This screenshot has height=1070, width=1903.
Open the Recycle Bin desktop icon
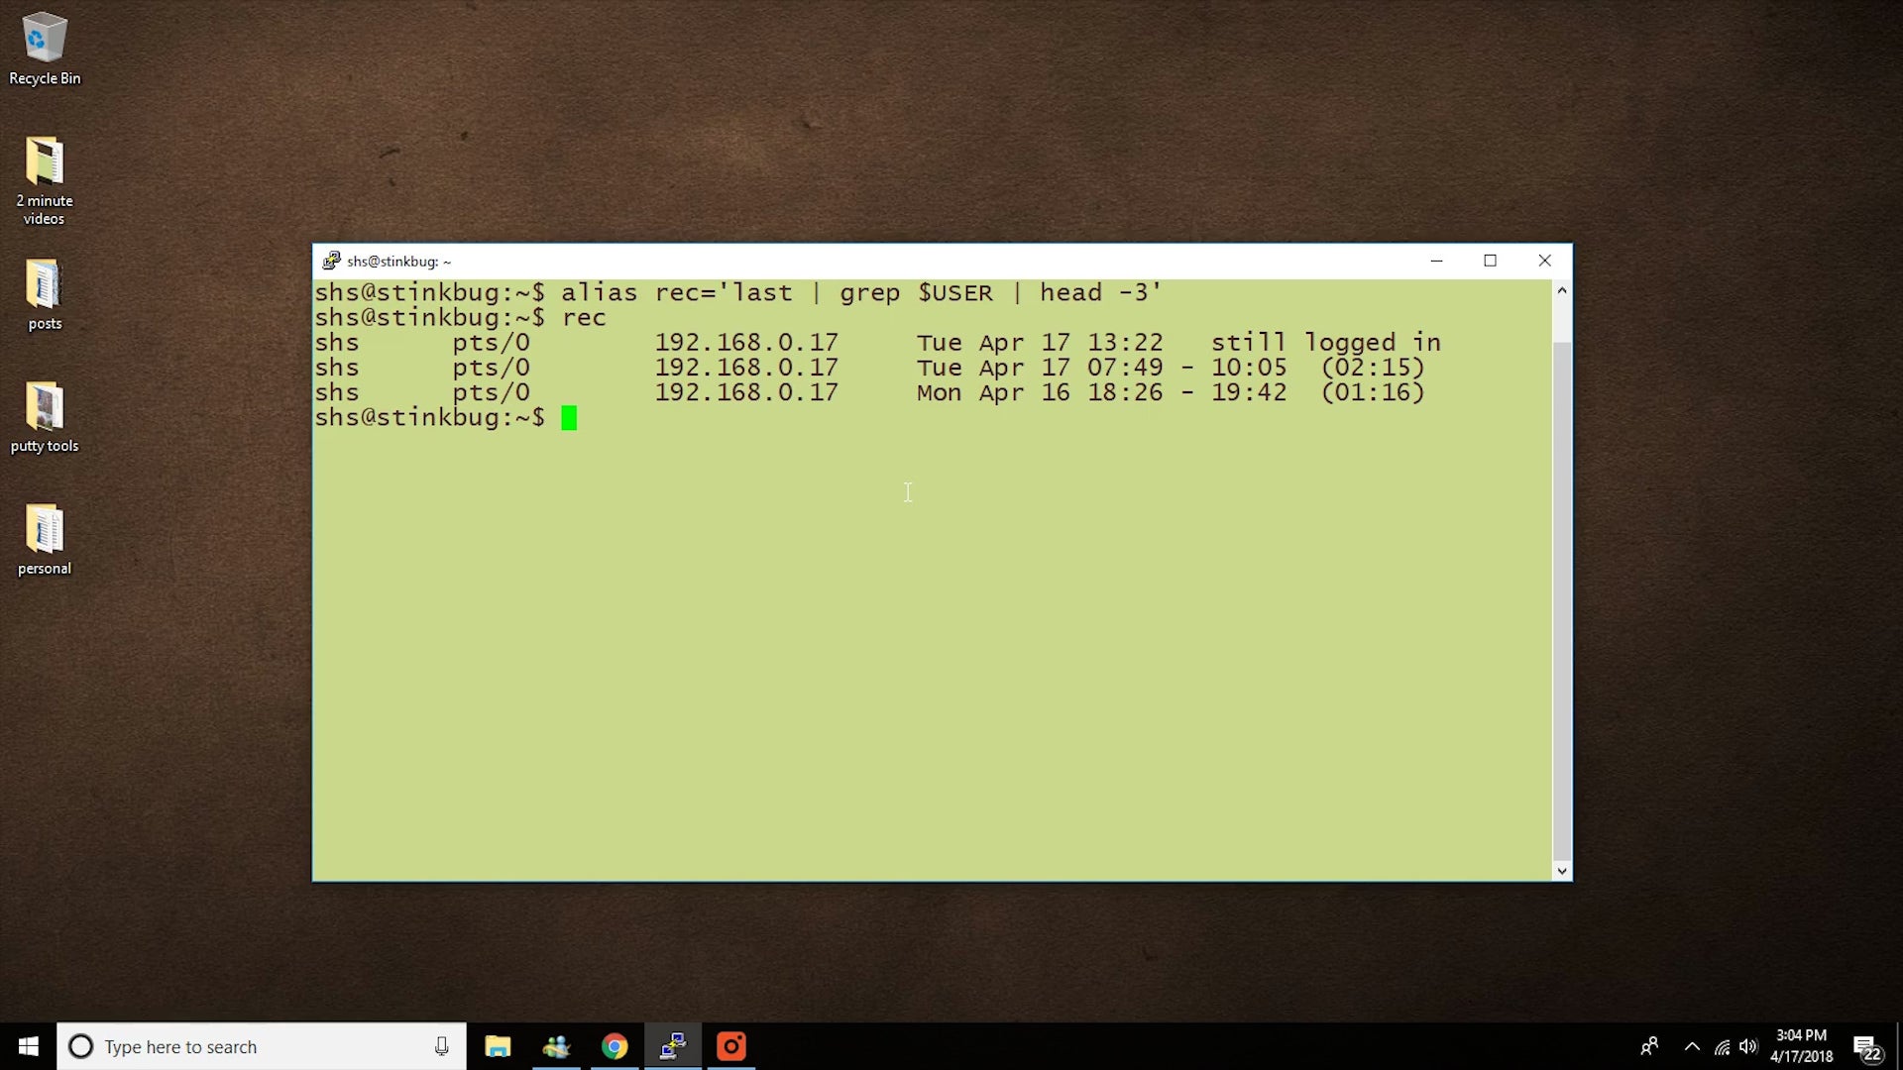pos(45,50)
